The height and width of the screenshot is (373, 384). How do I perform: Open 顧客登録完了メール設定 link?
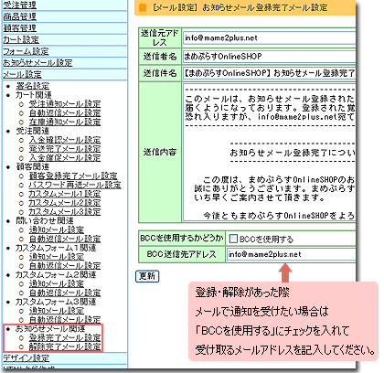tap(73, 176)
